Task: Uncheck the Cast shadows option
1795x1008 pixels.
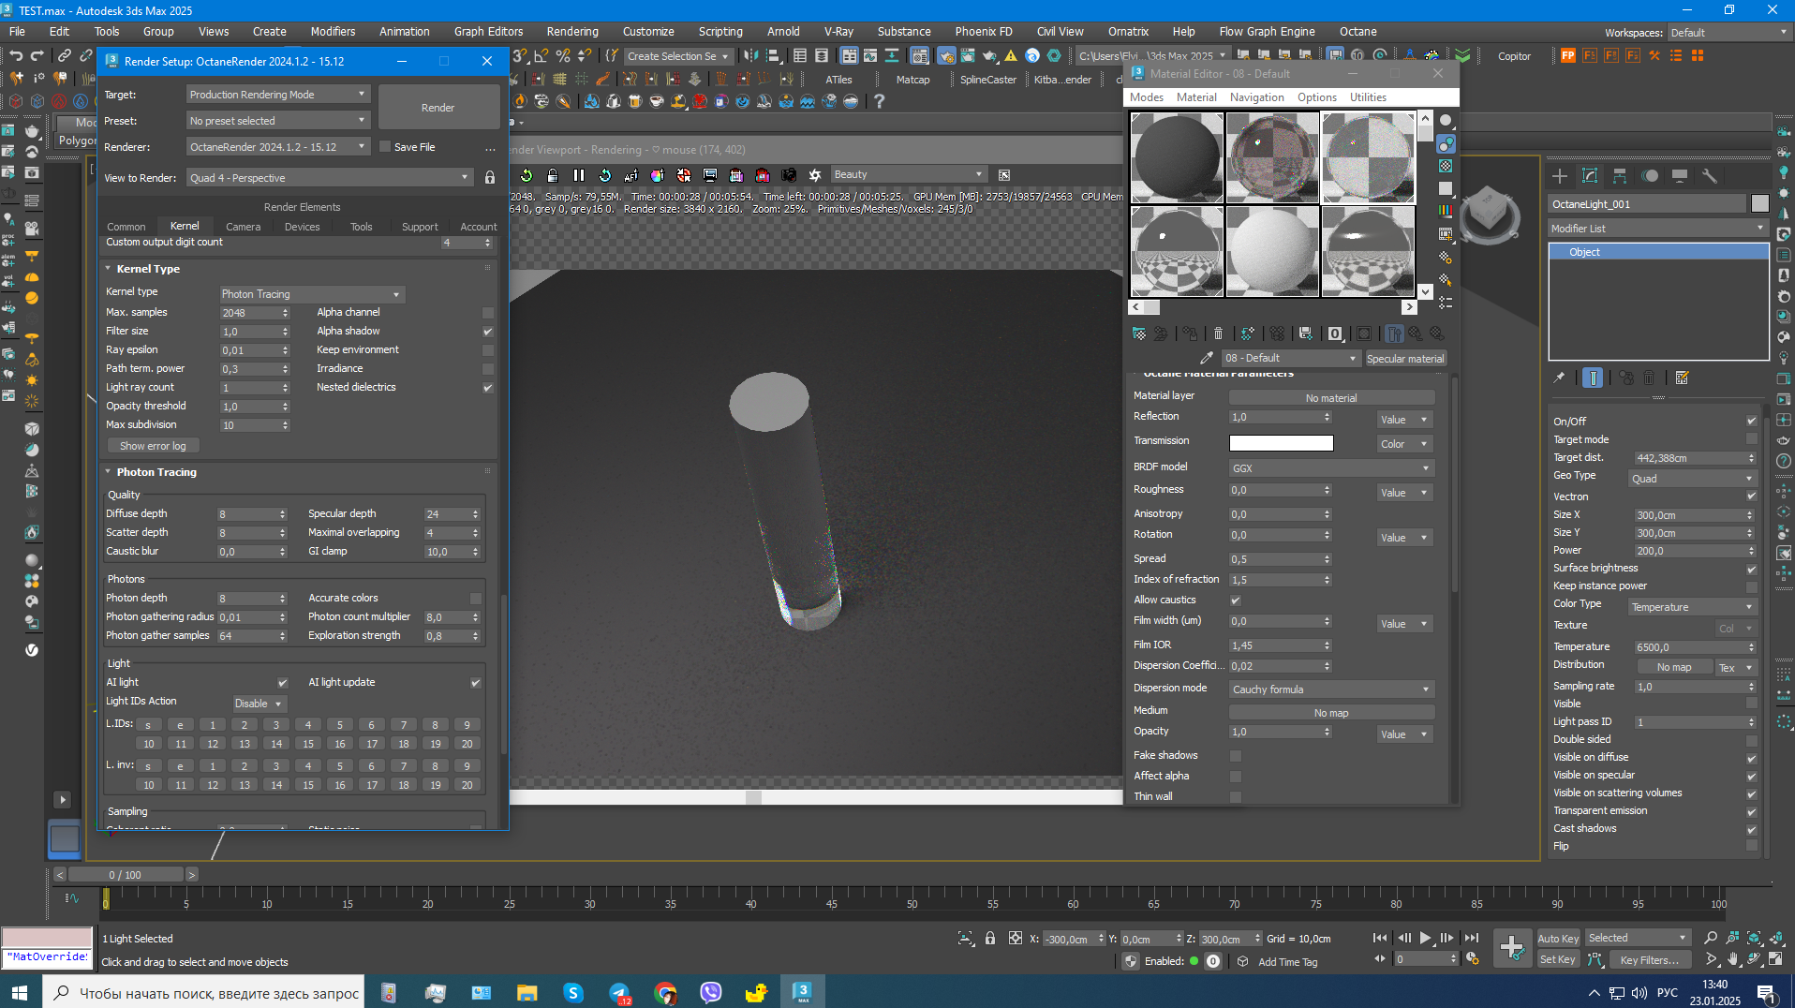Action: point(1751,829)
